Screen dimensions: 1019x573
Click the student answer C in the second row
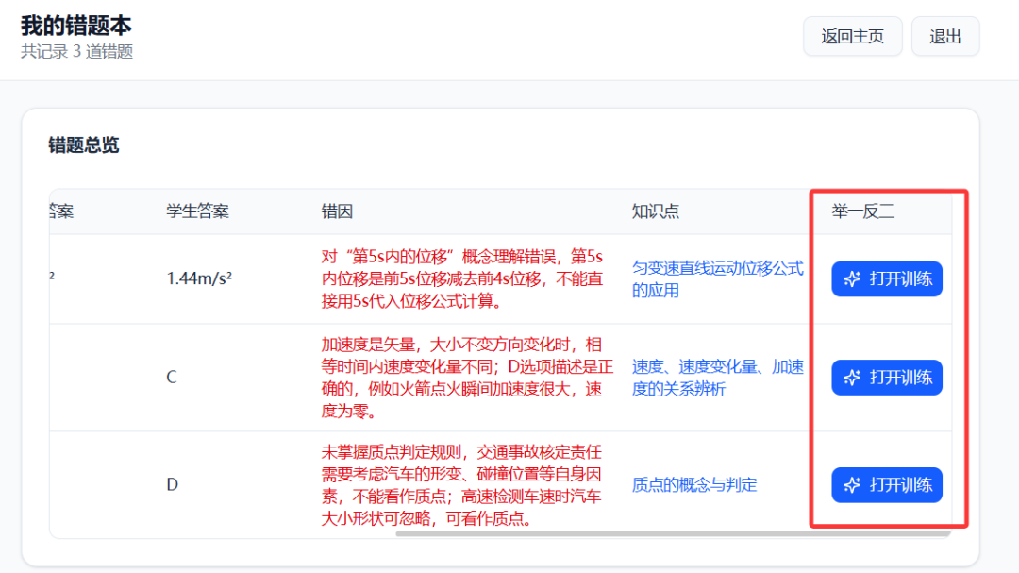coord(172,377)
